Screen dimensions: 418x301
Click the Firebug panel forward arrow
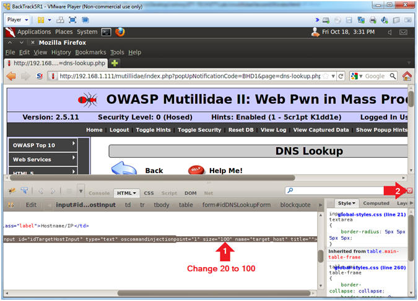point(53,191)
